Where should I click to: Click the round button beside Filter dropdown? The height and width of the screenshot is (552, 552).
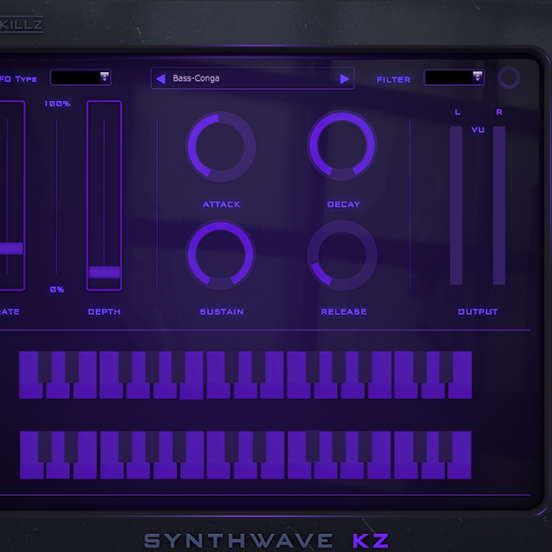click(x=508, y=78)
